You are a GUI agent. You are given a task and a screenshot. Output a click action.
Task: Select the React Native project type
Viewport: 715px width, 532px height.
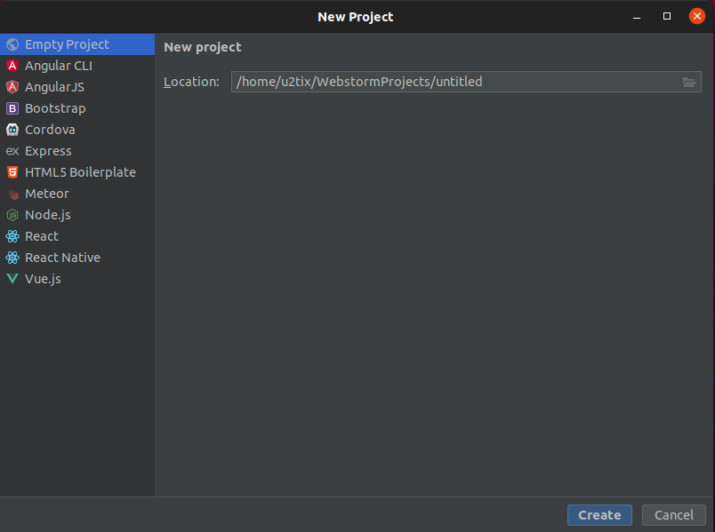[62, 258]
